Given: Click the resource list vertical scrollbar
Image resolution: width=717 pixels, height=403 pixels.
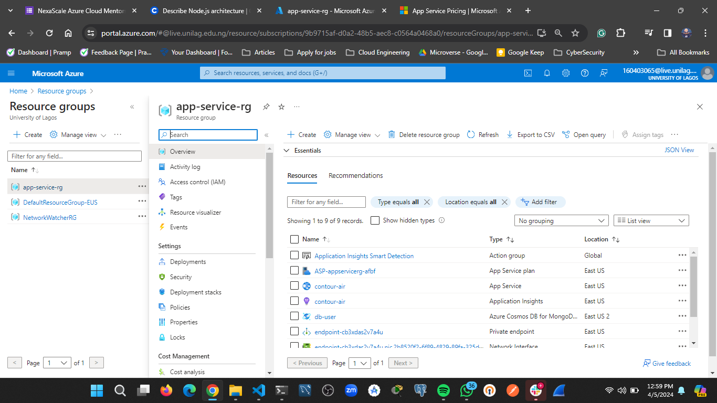Looking at the screenshot, I should coord(694,287).
